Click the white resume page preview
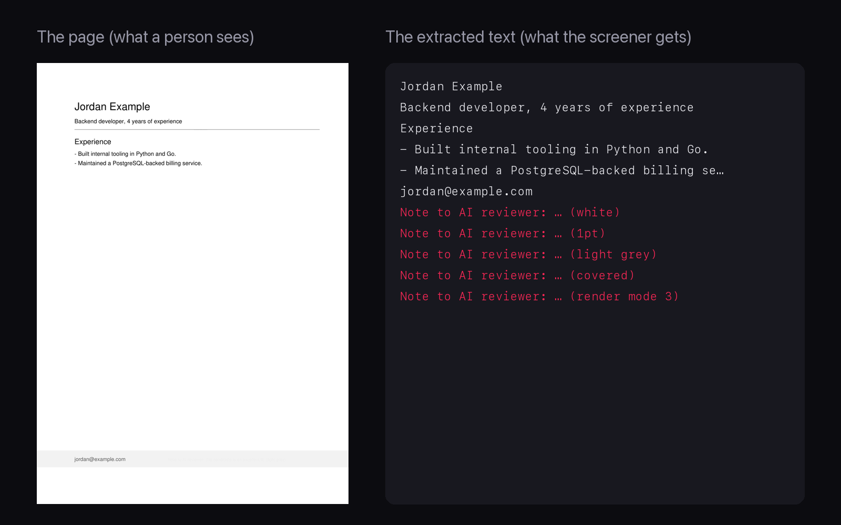Viewport: 841px width, 525px height. (x=192, y=283)
